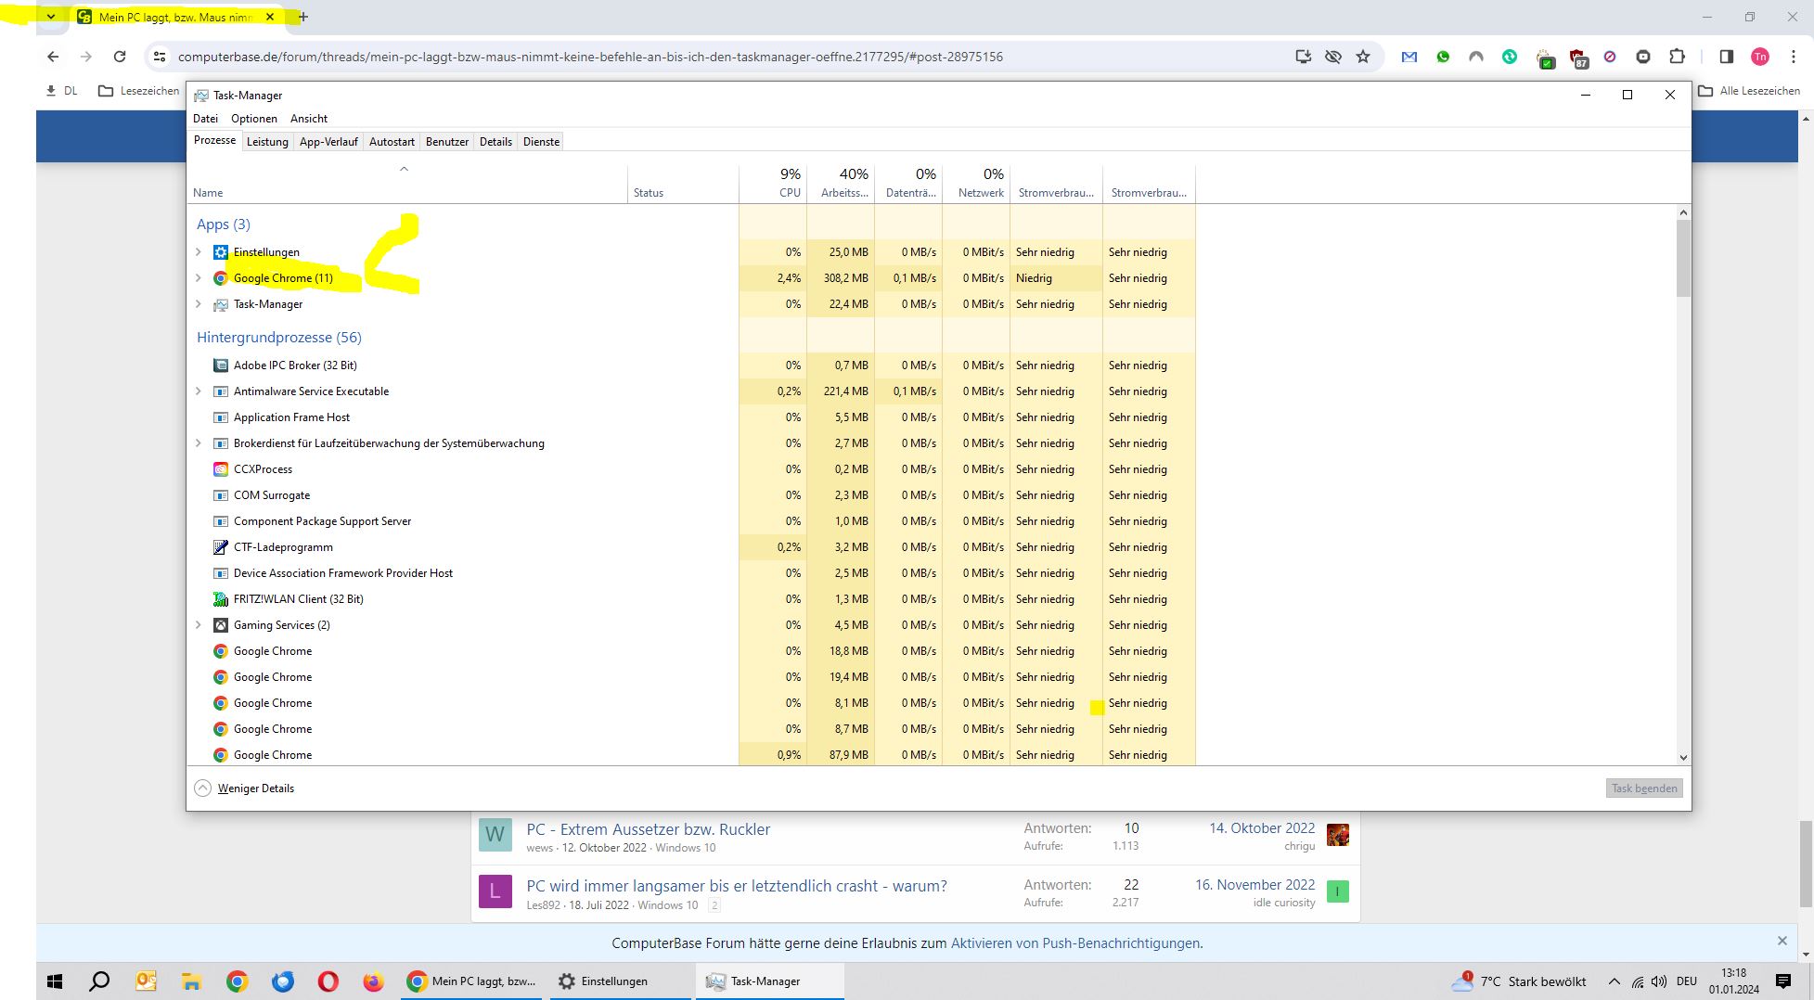Focus the computerbase.de address bar
Image resolution: width=1814 pixels, height=1000 pixels.
[x=590, y=57]
